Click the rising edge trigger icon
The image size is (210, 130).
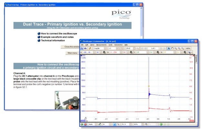pos(115,124)
